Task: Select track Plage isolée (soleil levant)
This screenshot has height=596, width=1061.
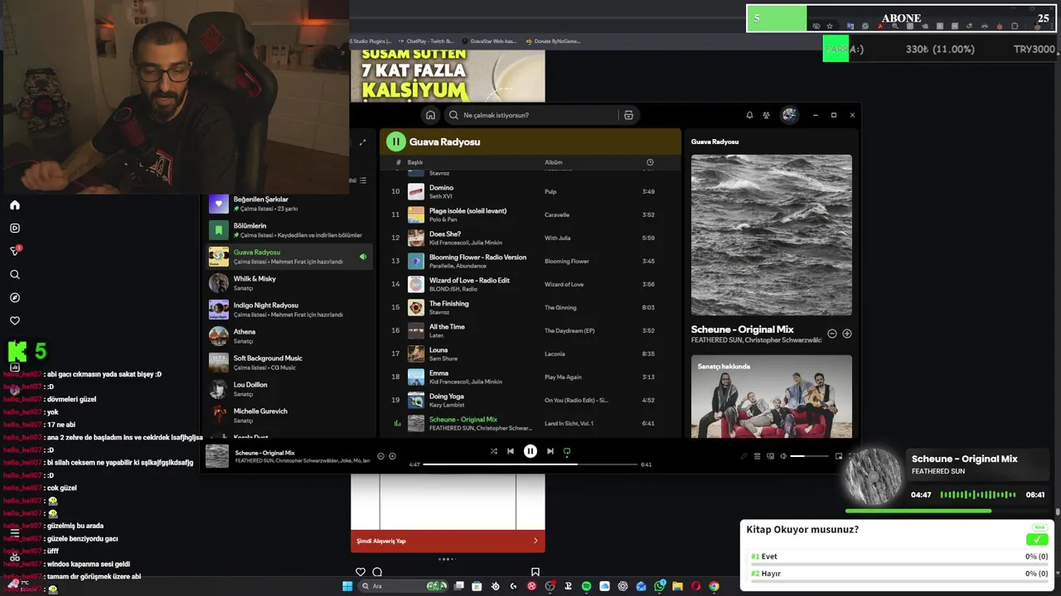Action: coord(530,214)
